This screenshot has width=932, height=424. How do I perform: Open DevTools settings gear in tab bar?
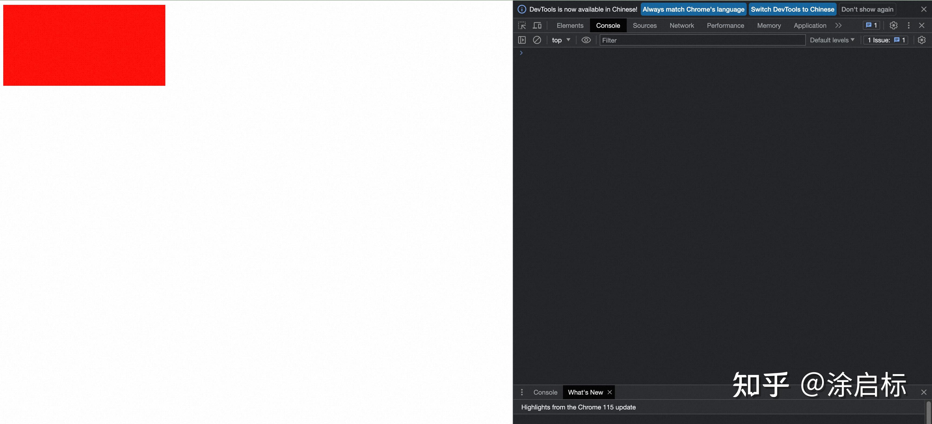pyautogui.click(x=893, y=25)
